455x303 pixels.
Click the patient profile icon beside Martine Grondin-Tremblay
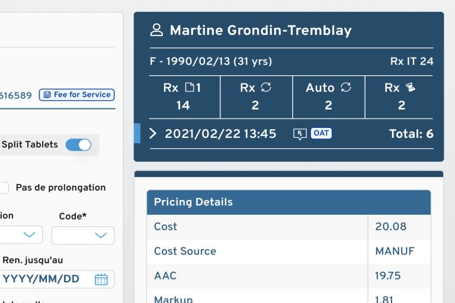(156, 30)
